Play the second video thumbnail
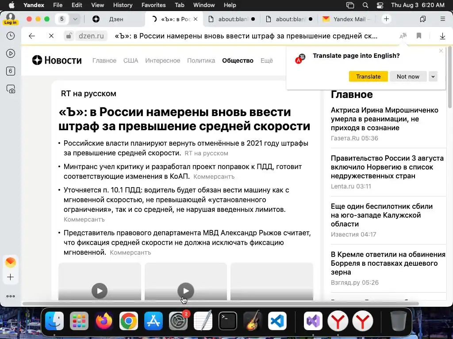 [x=185, y=291]
